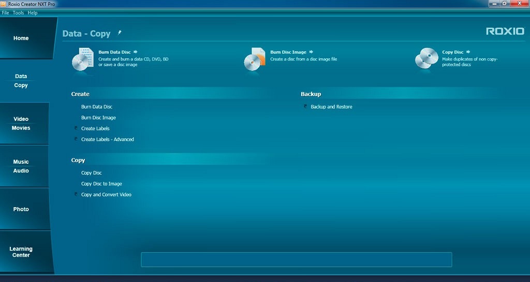The width and height of the screenshot is (530, 282).
Task: Click arrow icon beside Burn Data Disc heading
Action: [136, 52]
